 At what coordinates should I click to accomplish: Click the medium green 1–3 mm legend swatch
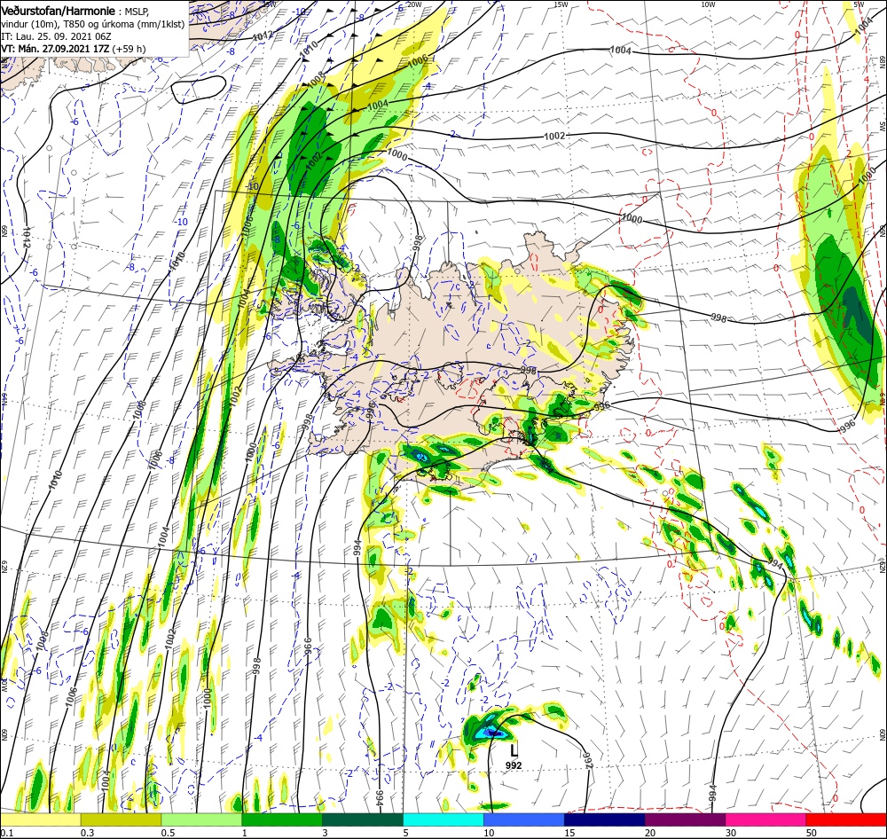[282, 819]
